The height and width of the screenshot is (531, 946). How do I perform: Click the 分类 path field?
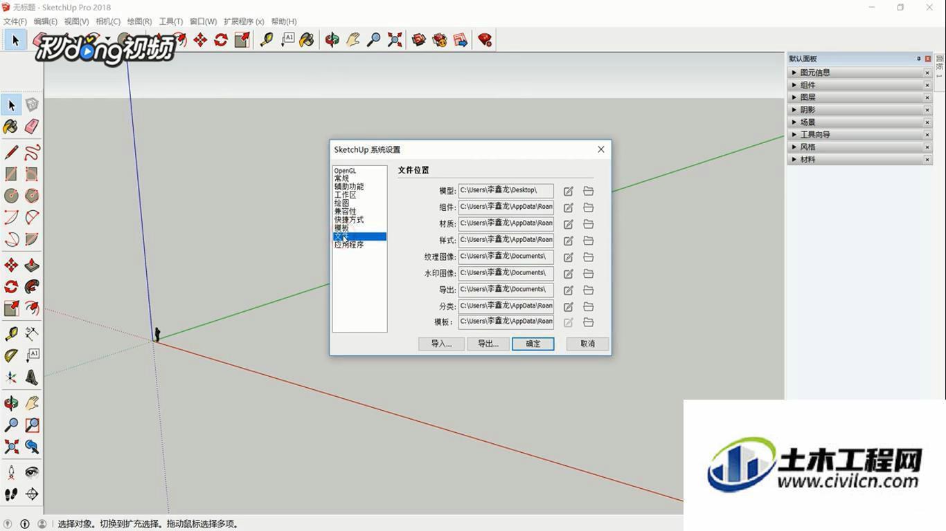506,306
